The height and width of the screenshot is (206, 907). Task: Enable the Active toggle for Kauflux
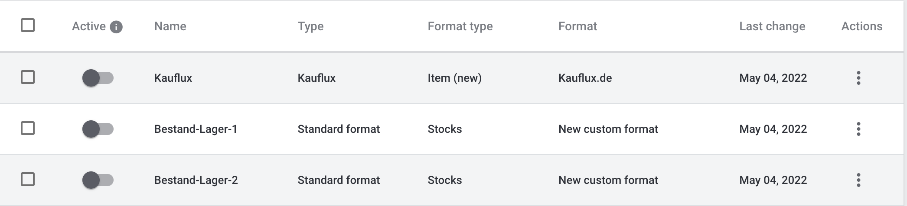98,78
